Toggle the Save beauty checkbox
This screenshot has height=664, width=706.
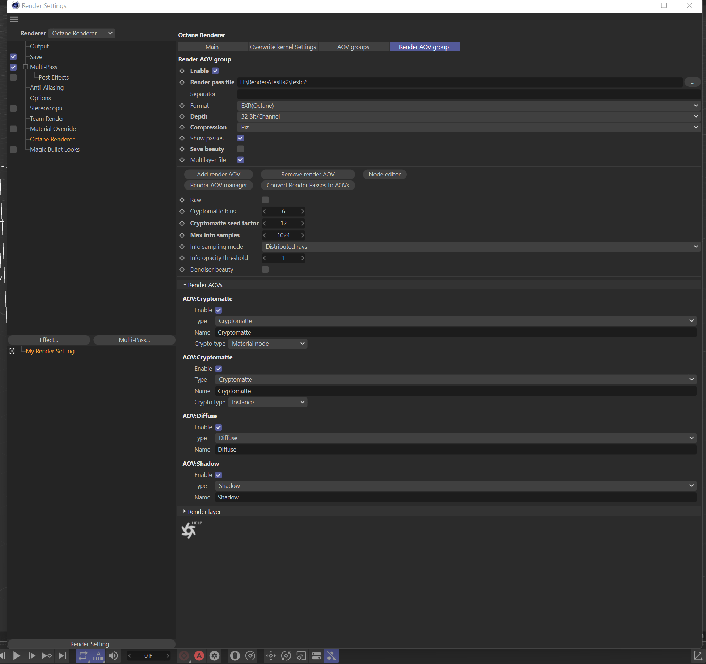(x=241, y=149)
